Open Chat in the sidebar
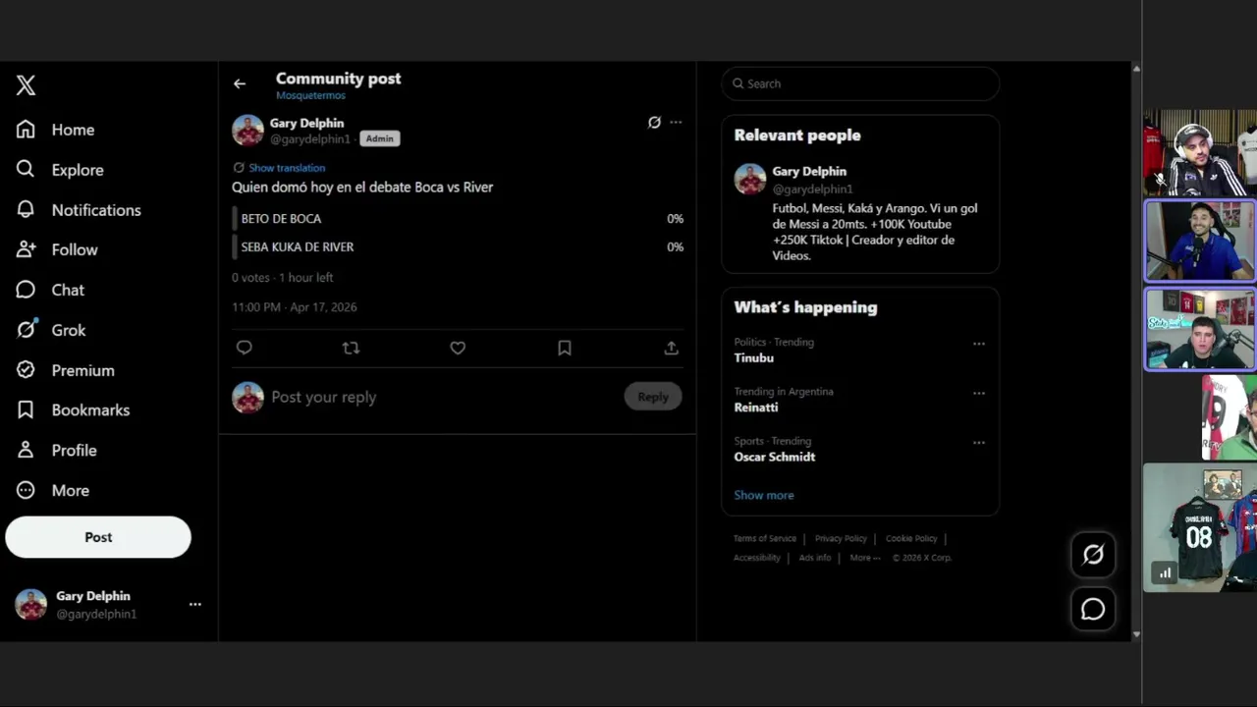This screenshot has height=707, width=1257. (x=50, y=290)
